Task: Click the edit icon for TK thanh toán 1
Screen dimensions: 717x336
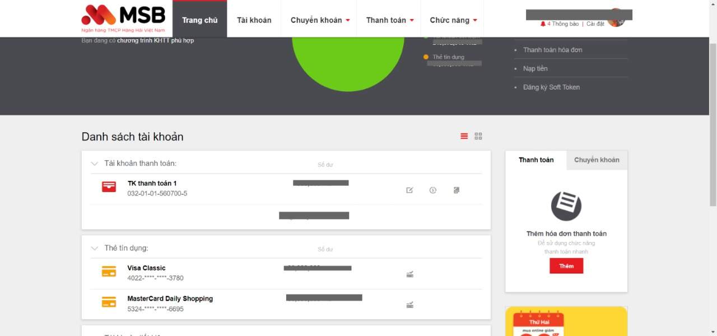Action: point(409,190)
